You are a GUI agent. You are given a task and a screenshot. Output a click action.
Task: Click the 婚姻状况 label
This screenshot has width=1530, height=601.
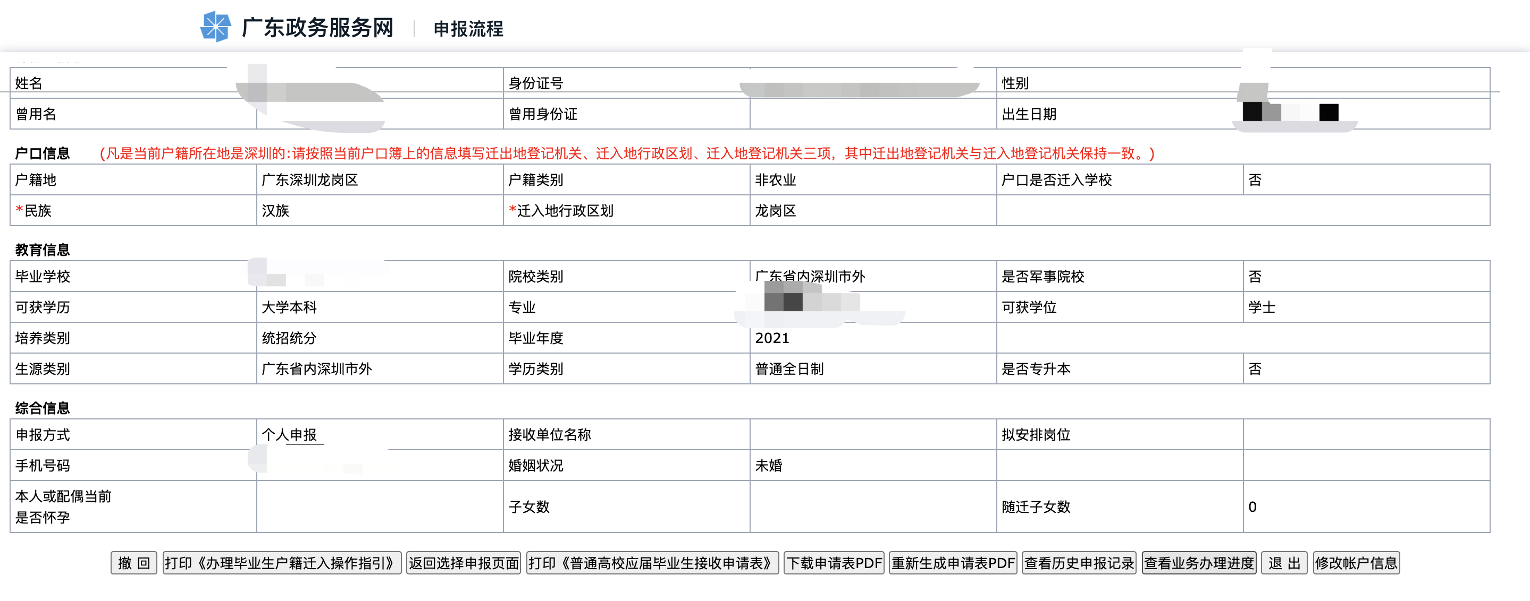pos(535,466)
